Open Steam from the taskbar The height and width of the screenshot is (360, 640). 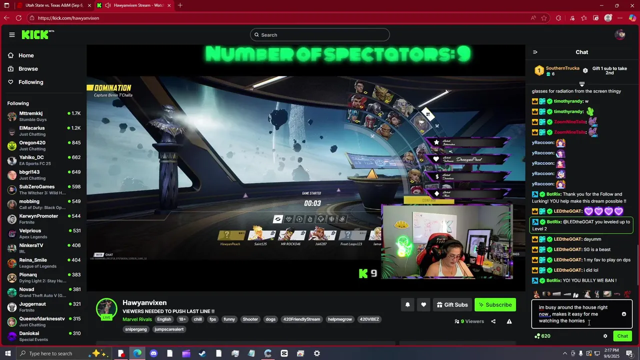point(202,353)
